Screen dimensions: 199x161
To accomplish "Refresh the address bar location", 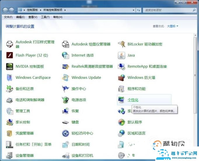I will pos(139,10).
